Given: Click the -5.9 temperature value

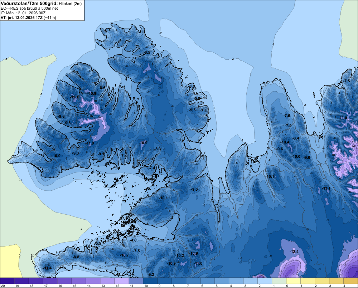Looking at the screenshot, I should 197,99.
